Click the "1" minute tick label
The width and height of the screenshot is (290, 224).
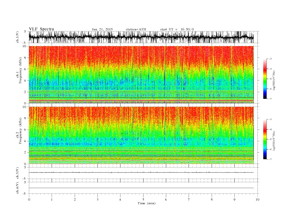(52, 199)
